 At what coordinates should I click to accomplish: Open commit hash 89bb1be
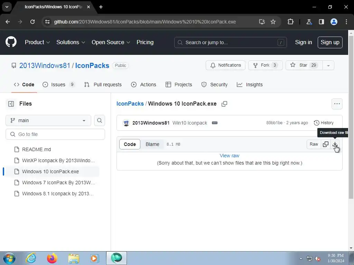(274, 123)
